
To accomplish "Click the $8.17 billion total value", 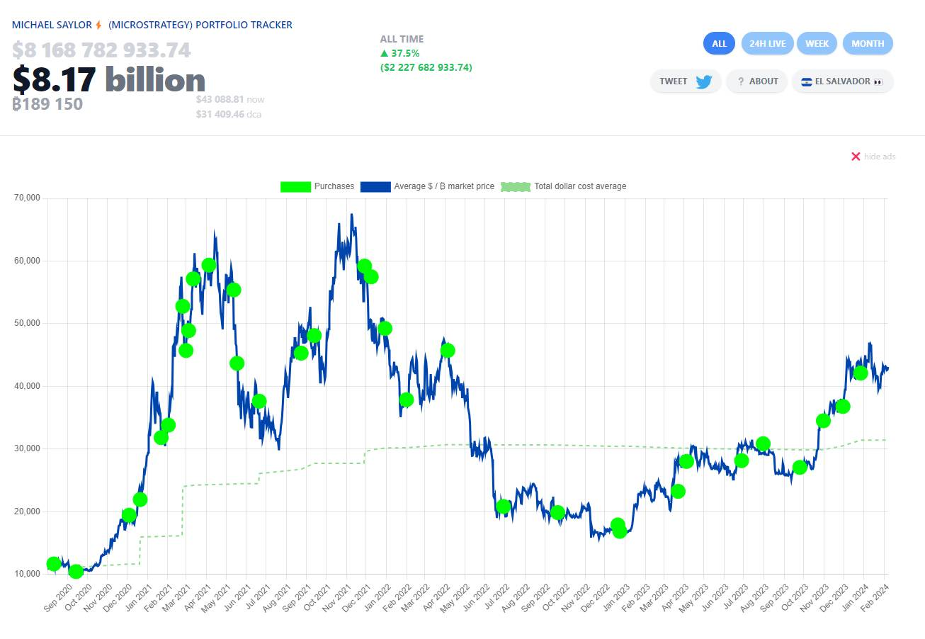I will point(109,80).
